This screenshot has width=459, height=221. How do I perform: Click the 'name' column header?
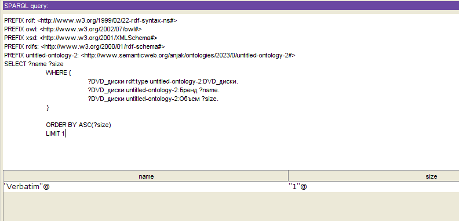tap(146, 176)
